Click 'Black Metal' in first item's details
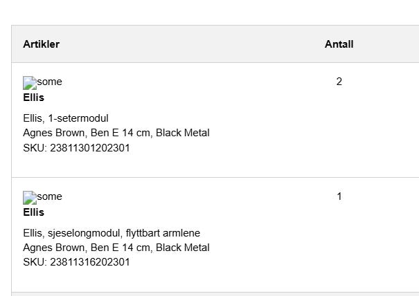The image size is (419, 296). tap(183, 133)
